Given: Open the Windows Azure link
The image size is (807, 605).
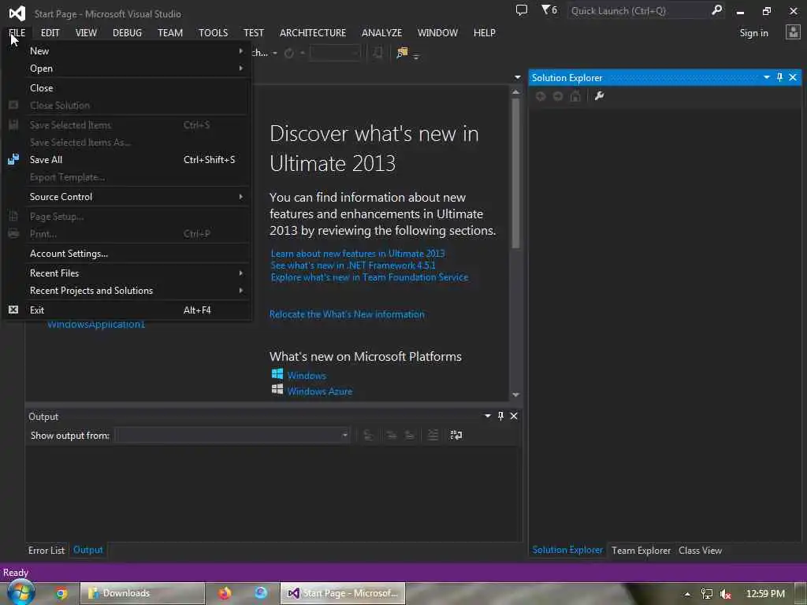Looking at the screenshot, I should pyautogui.click(x=320, y=391).
